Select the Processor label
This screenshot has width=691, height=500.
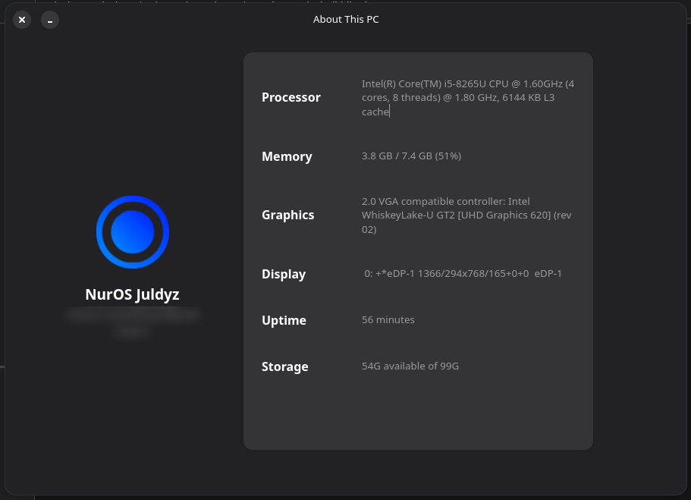coord(291,97)
